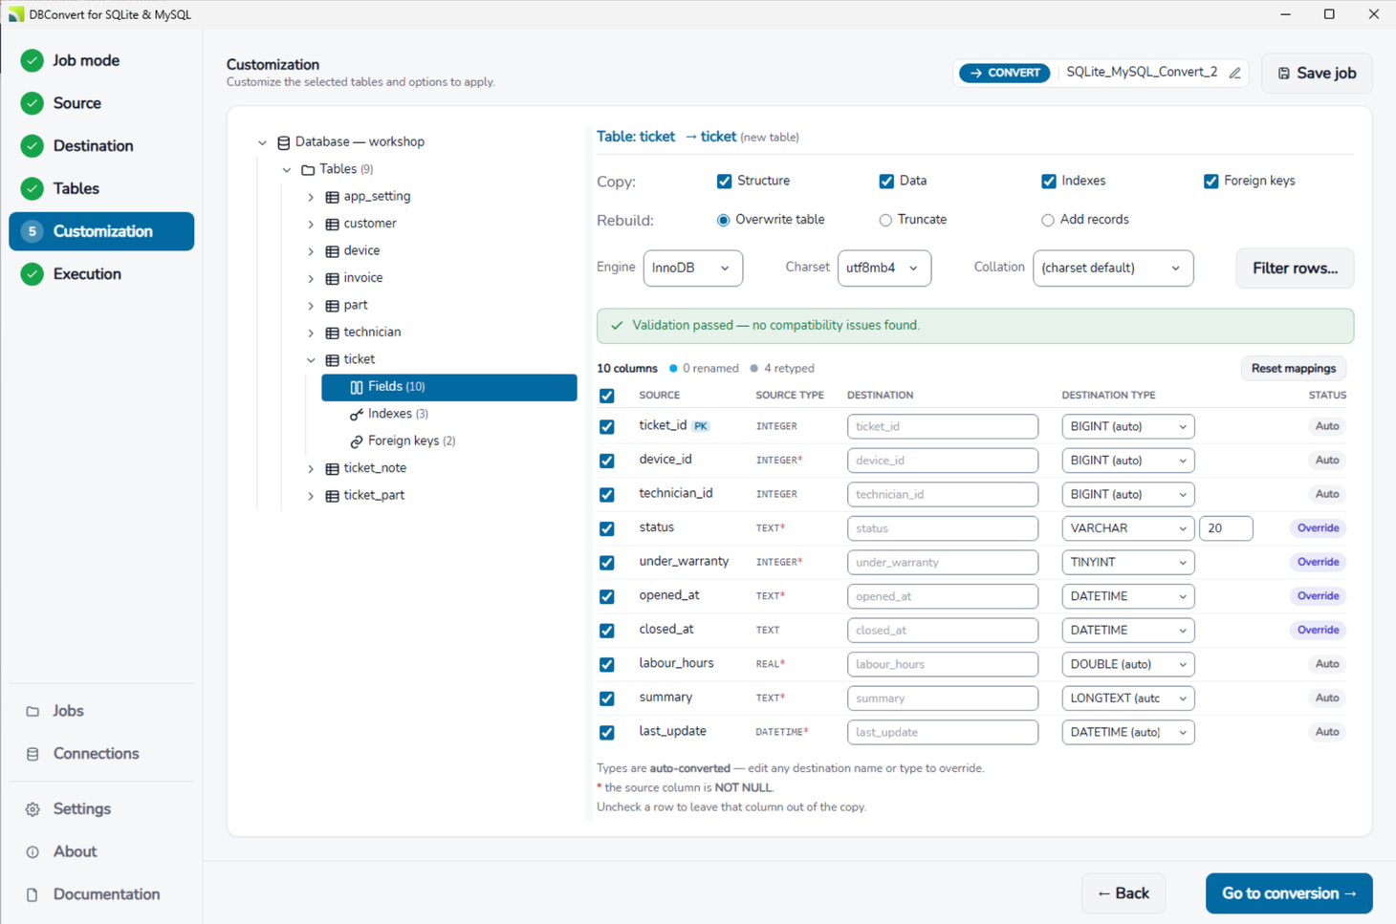Viewport: 1396px width, 924px height.
Task: Collapse the Database workshop tree node
Action: 262,142
